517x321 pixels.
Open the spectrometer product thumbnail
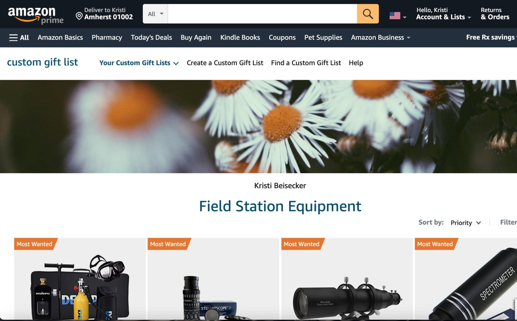(466, 279)
